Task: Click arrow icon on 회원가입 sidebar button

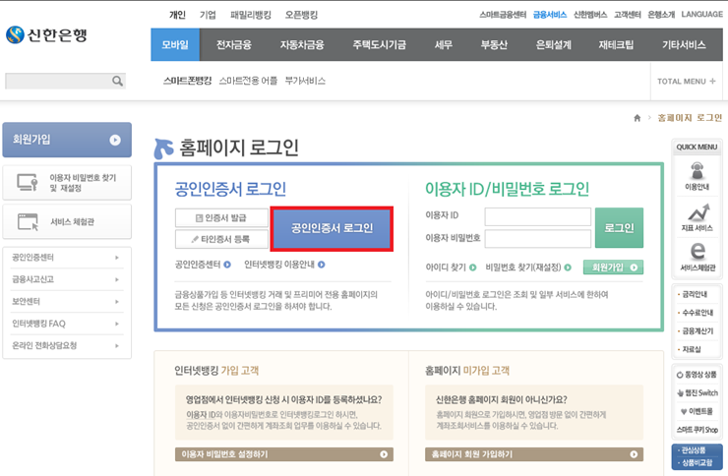Action: (x=115, y=140)
